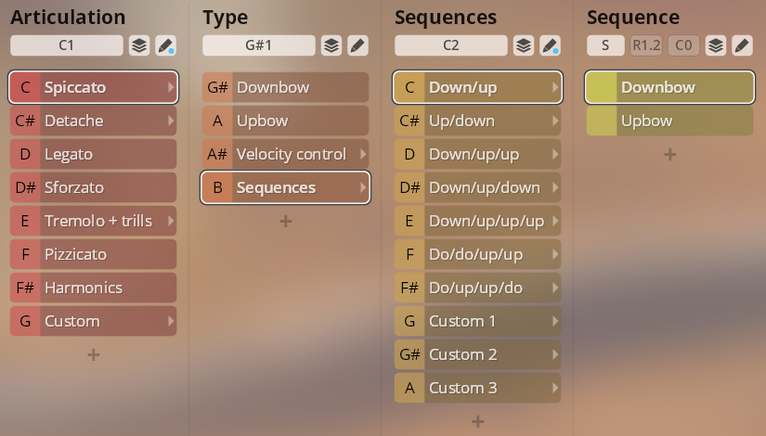Viewport: 766px width, 436px height.
Task: Expand the Custom 1 sequence arrow
Action: [x=555, y=321]
